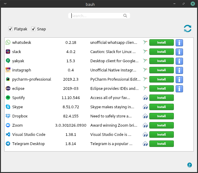The height and width of the screenshot is (173, 198).
Task: Uncheck the Flatpak checkbox
Action: (x=10, y=29)
